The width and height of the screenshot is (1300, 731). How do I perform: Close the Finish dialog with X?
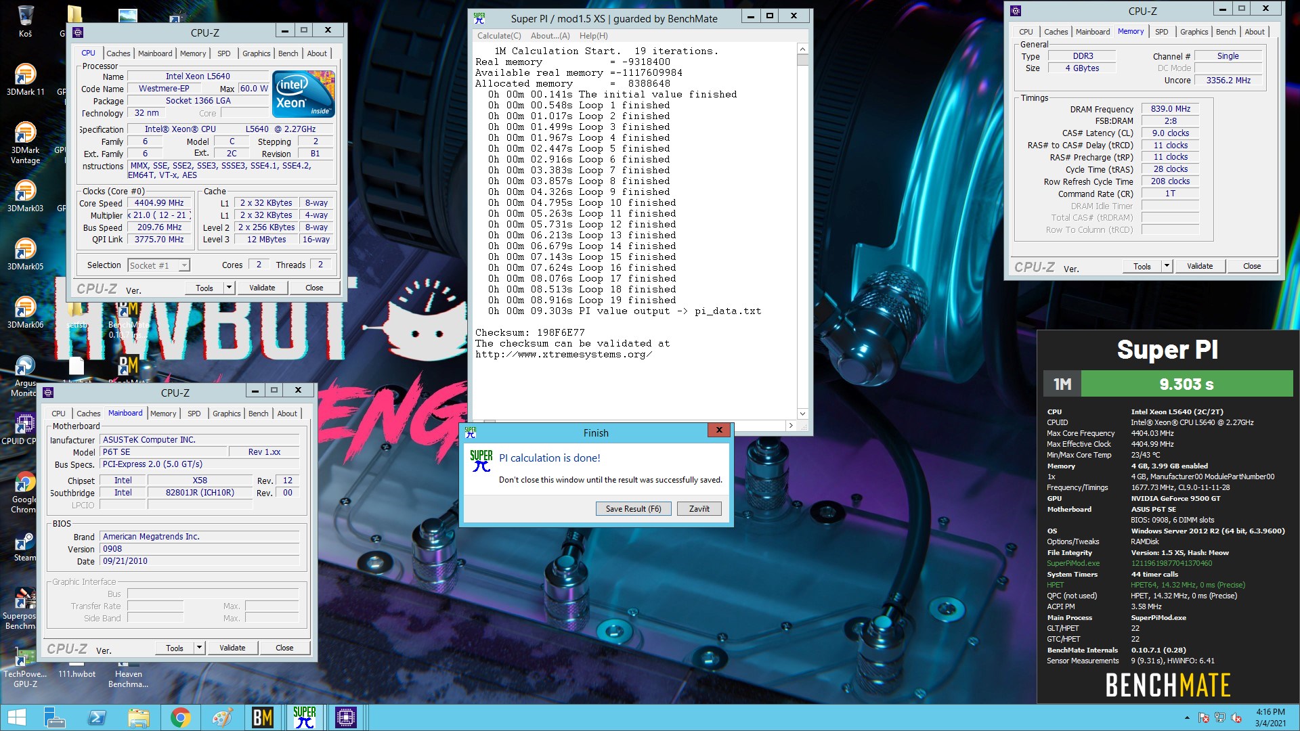point(719,430)
